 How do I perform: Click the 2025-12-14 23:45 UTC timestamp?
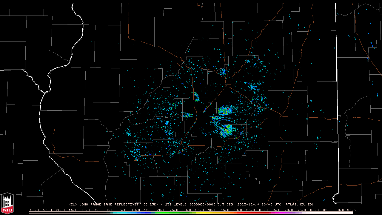click(x=259, y=205)
